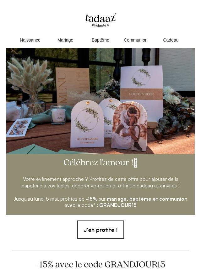Click the photo booth strip on table

click(19, 127)
